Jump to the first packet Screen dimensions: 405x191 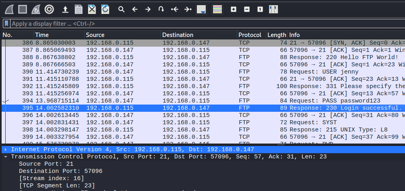(175, 10)
